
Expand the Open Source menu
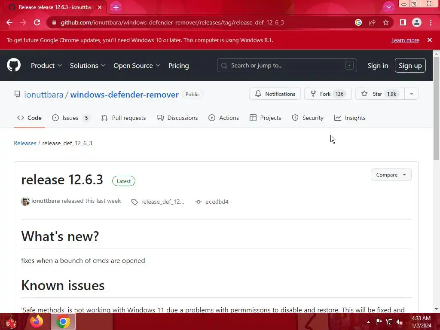[x=137, y=65]
